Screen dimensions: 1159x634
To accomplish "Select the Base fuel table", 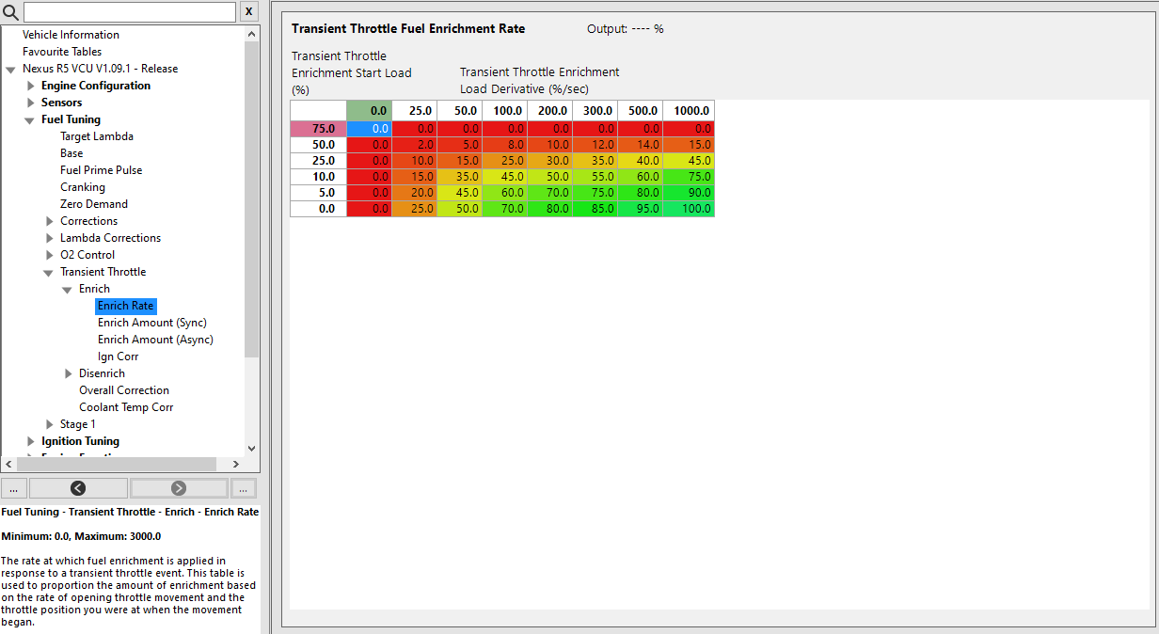I will pos(71,153).
